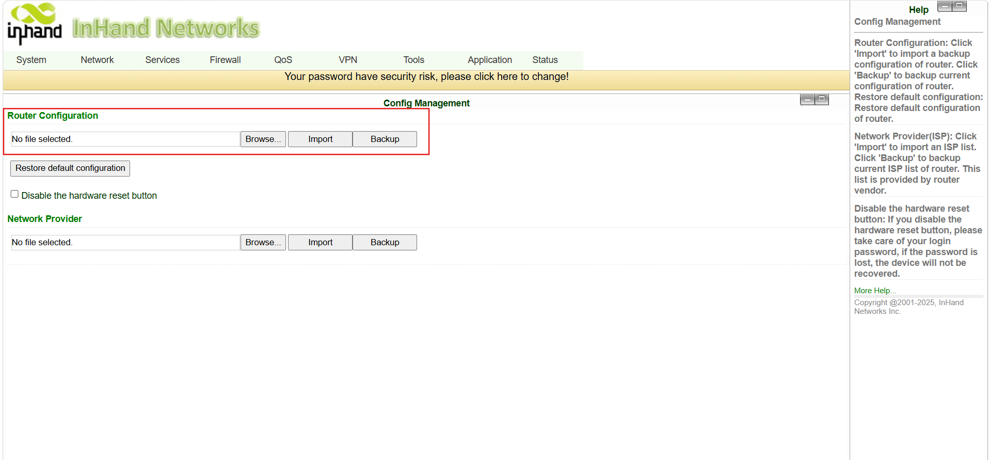Viewport: 990px width, 460px height.
Task: Open the VPN menu
Action: click(348, 60)
